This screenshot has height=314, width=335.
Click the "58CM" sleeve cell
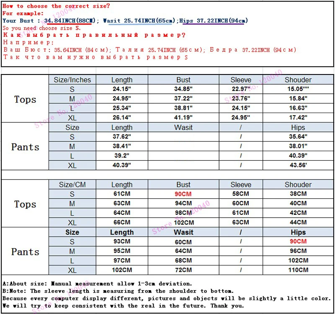[x=241, y=194]
